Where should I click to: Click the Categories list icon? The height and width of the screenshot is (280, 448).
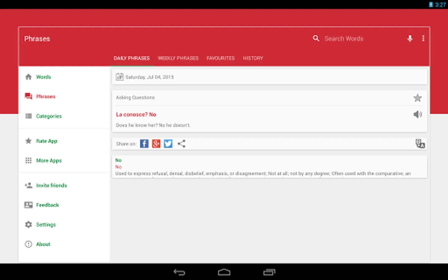(x=28, y=116)
